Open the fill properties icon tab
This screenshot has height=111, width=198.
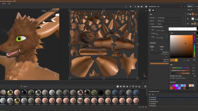[x=150, y=10]
